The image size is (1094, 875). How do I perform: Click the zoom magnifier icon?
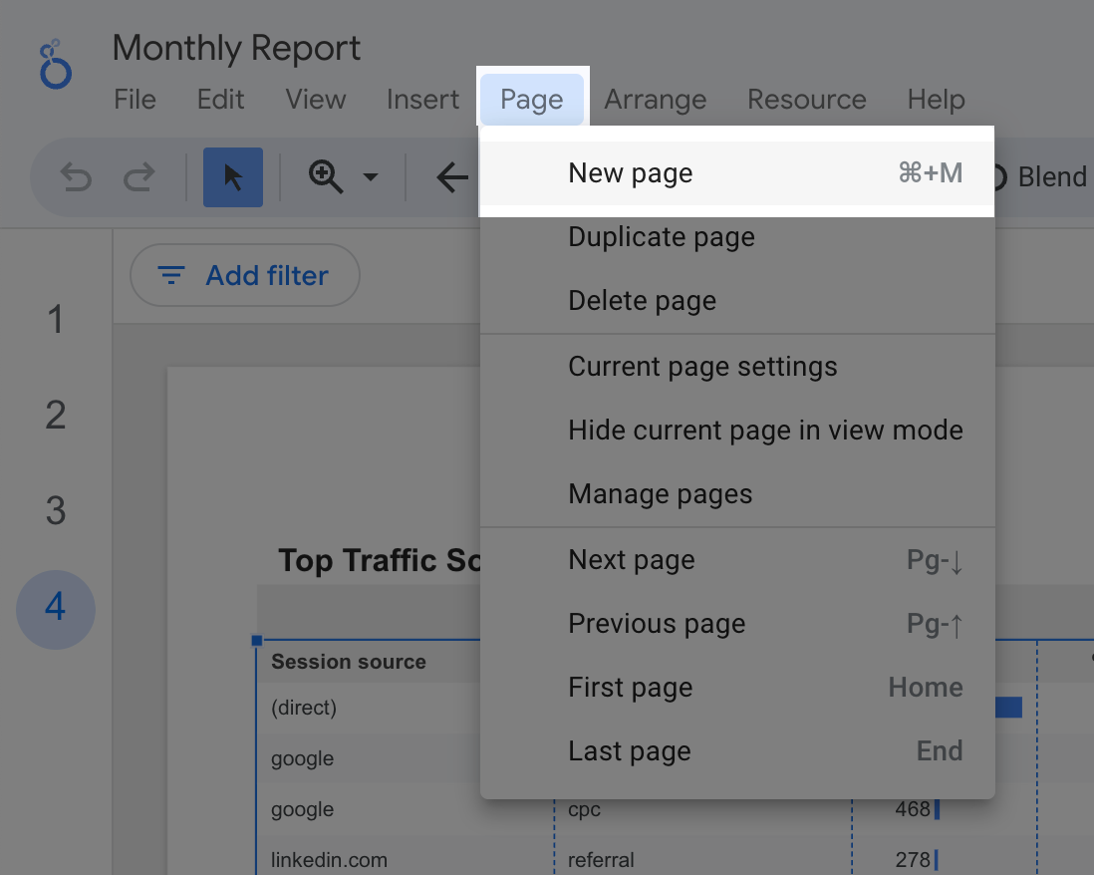(x=324, y=176)
